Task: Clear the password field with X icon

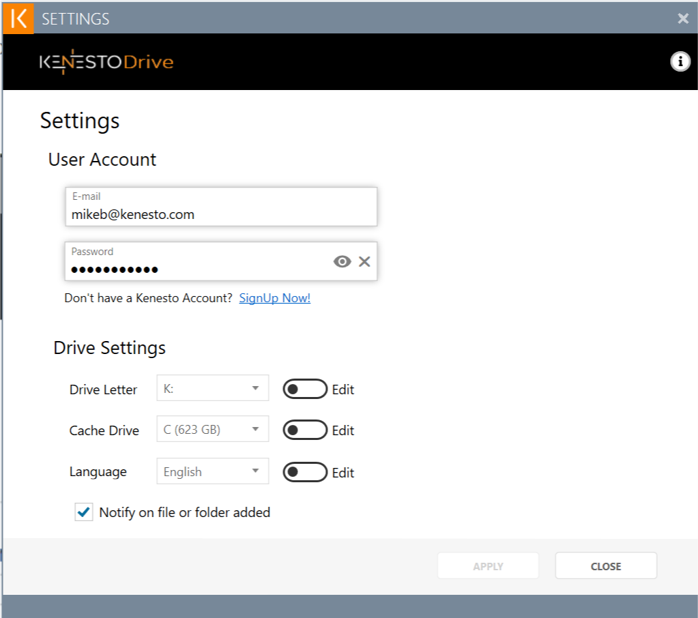Action: 364,262
